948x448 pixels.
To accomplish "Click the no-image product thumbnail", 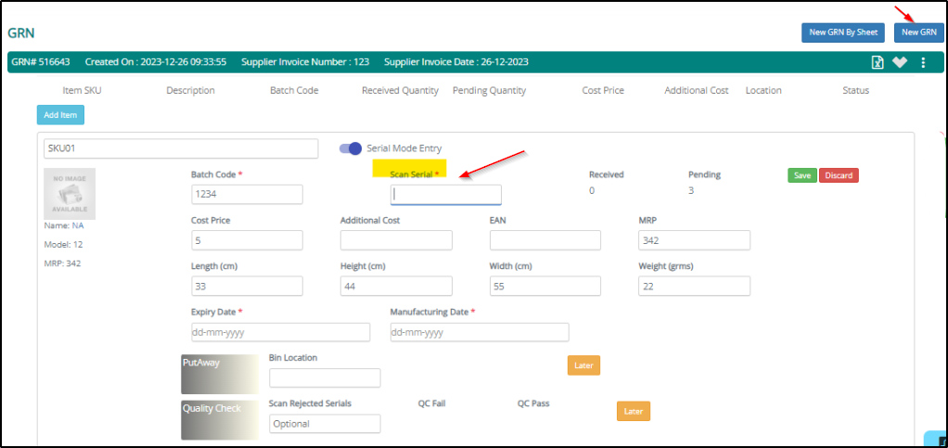I will tap(70, 193).
